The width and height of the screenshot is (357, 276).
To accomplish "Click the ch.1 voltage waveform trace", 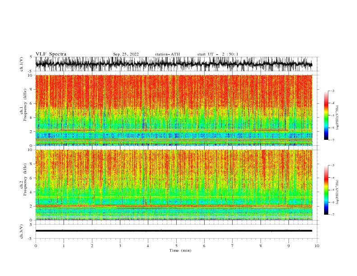I will (174, 64).
